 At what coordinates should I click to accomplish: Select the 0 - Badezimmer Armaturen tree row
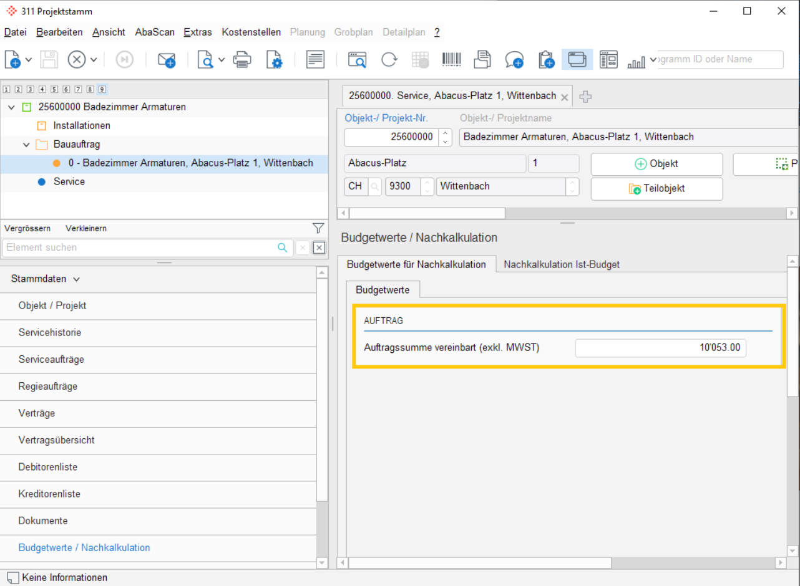(x=164, y=163)
